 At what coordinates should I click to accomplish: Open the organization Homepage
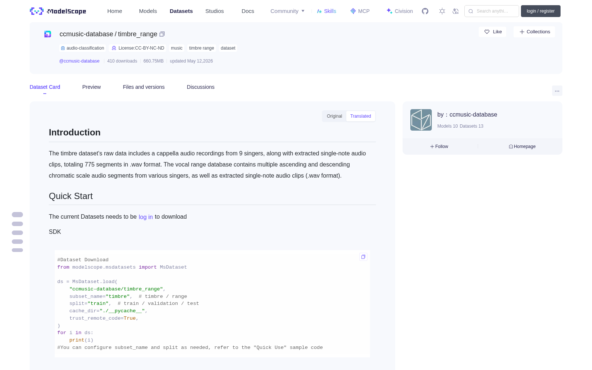pos(522,147)
